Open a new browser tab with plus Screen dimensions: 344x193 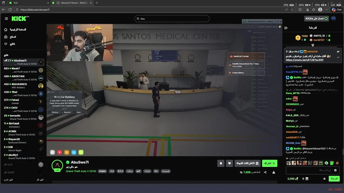click(97, 3)
